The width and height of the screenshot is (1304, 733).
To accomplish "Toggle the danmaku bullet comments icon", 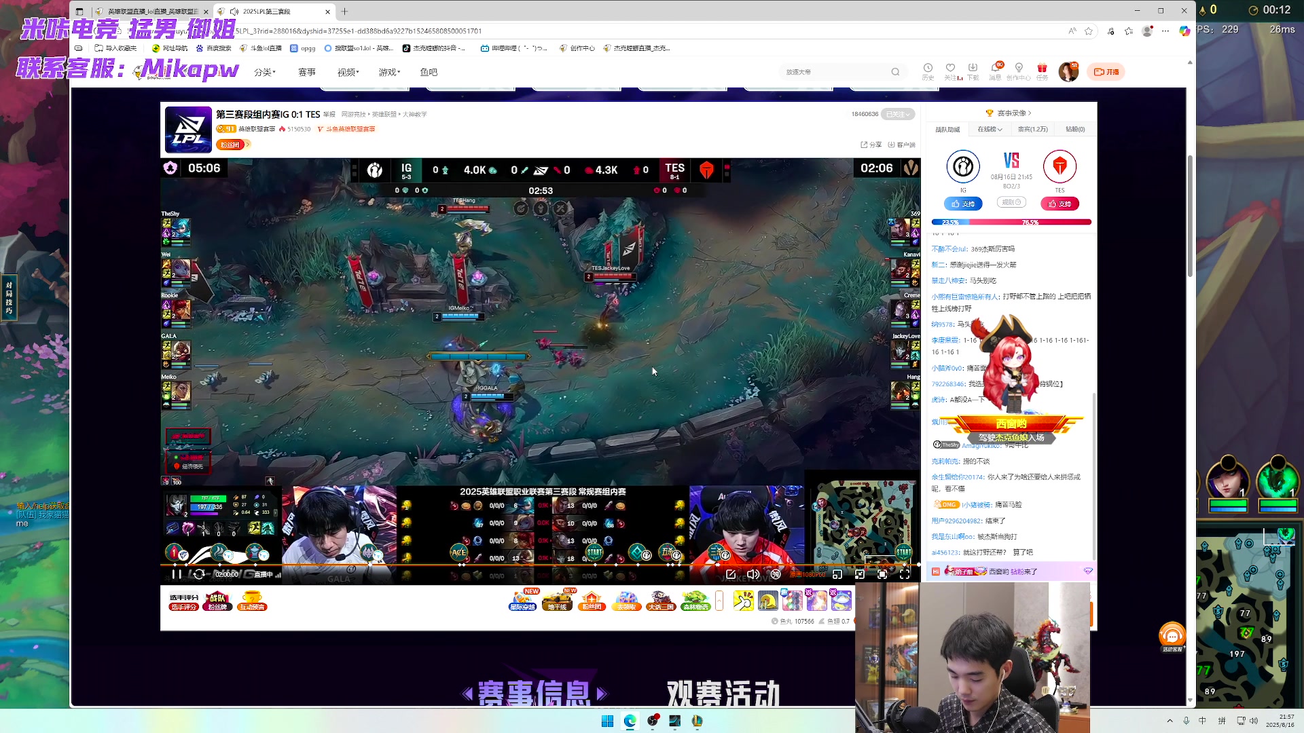I will [776, 574].
